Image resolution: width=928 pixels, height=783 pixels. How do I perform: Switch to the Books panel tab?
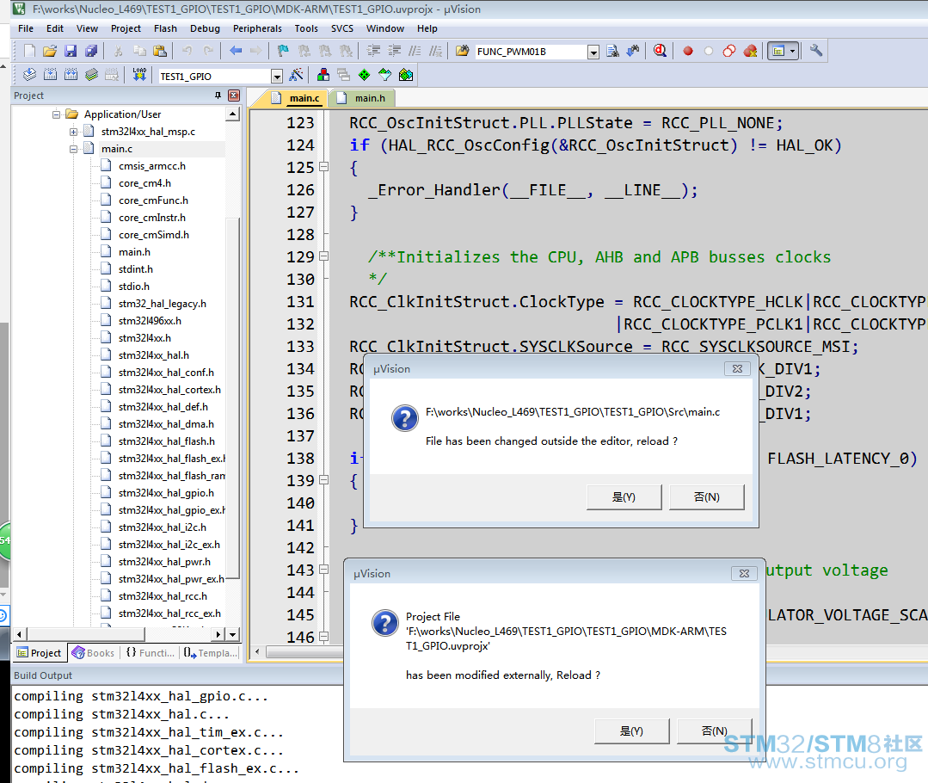(x=94, y=653)
